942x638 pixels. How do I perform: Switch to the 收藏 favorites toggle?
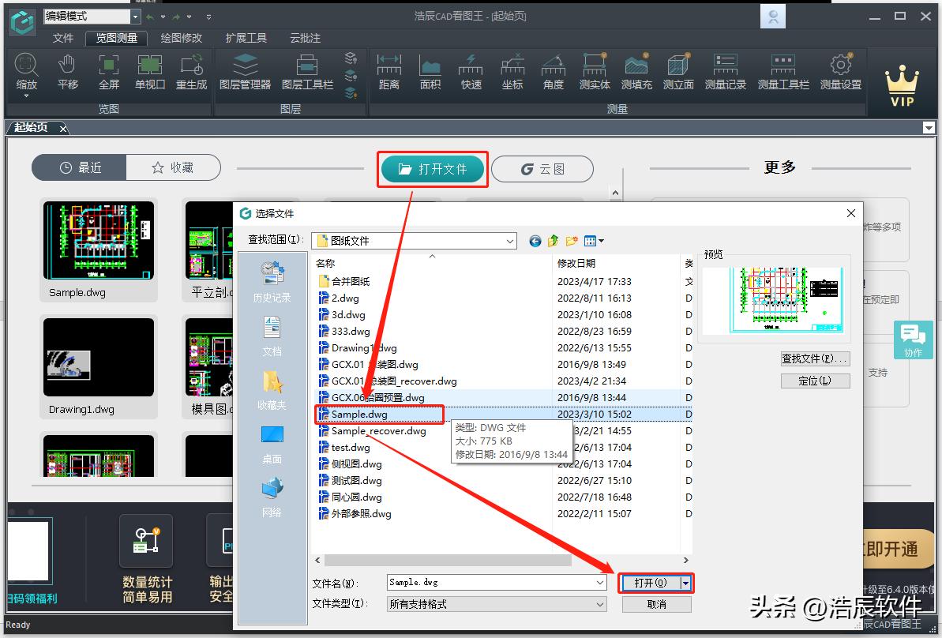172,167
